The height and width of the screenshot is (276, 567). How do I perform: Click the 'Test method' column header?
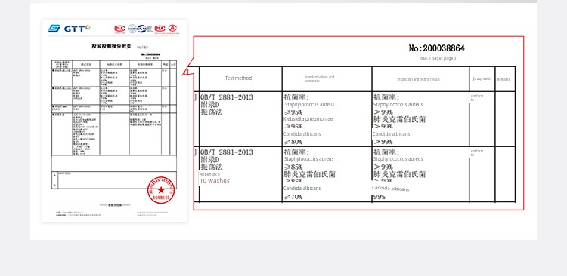(238, 78)
